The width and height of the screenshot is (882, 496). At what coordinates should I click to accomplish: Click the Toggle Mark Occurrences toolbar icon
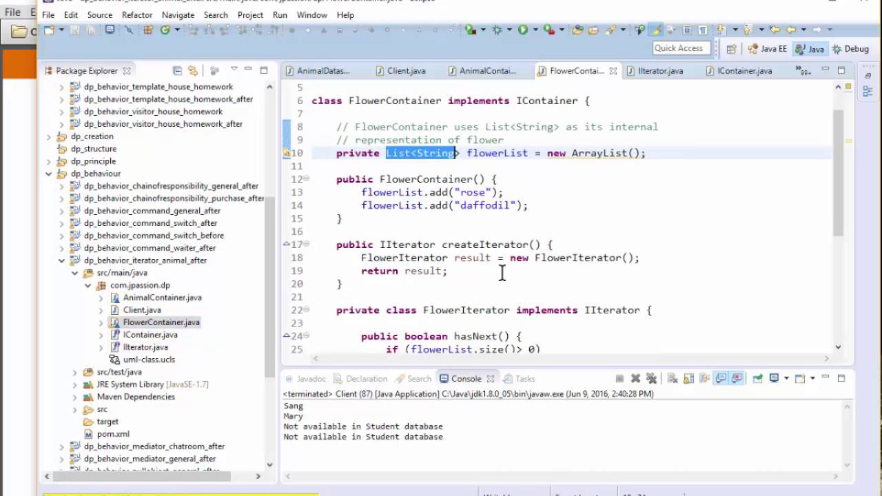[x=655, y=30]
